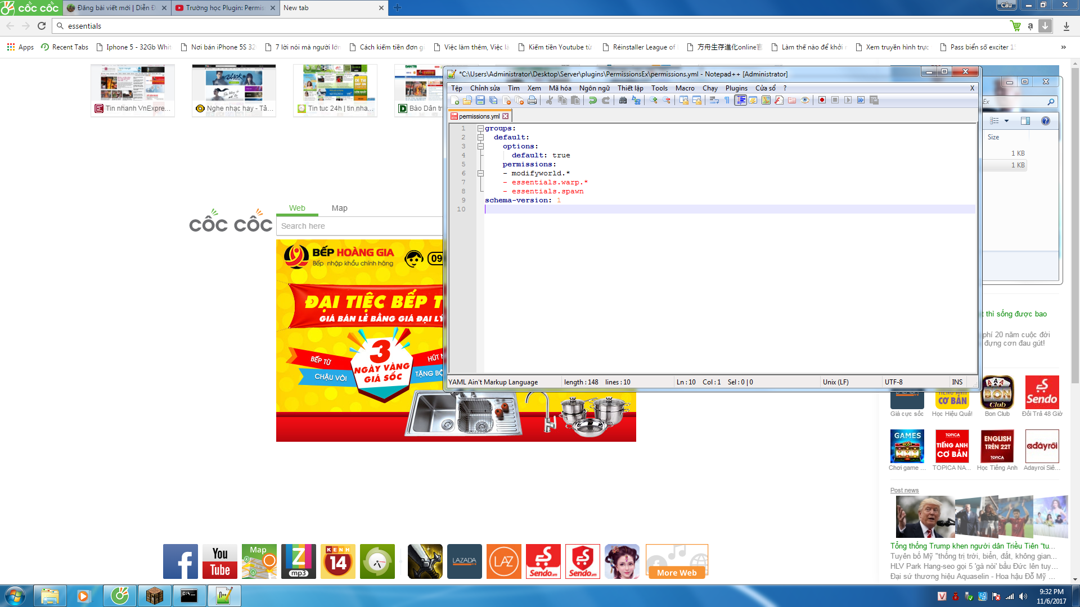1080x607 pixels.
Task: Open the Post news link
Action: 904,491
